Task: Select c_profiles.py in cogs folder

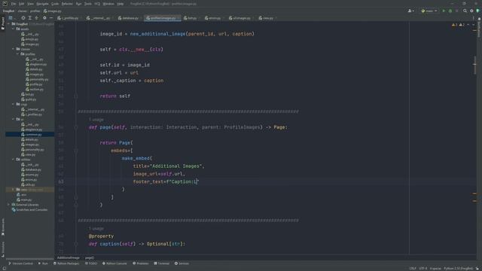Action: coord(32,114)
